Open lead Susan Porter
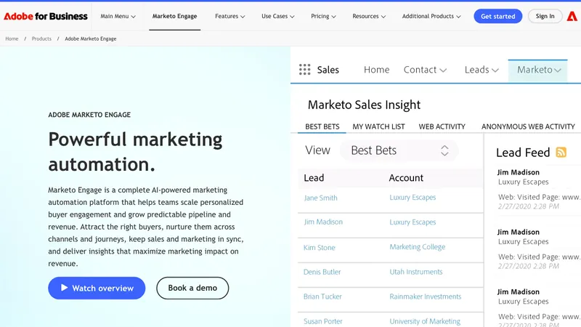The width and height of the screenshot is (581, 327). 322,321
